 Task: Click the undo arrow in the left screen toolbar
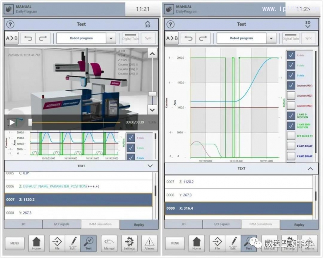[x=28, y=38]
